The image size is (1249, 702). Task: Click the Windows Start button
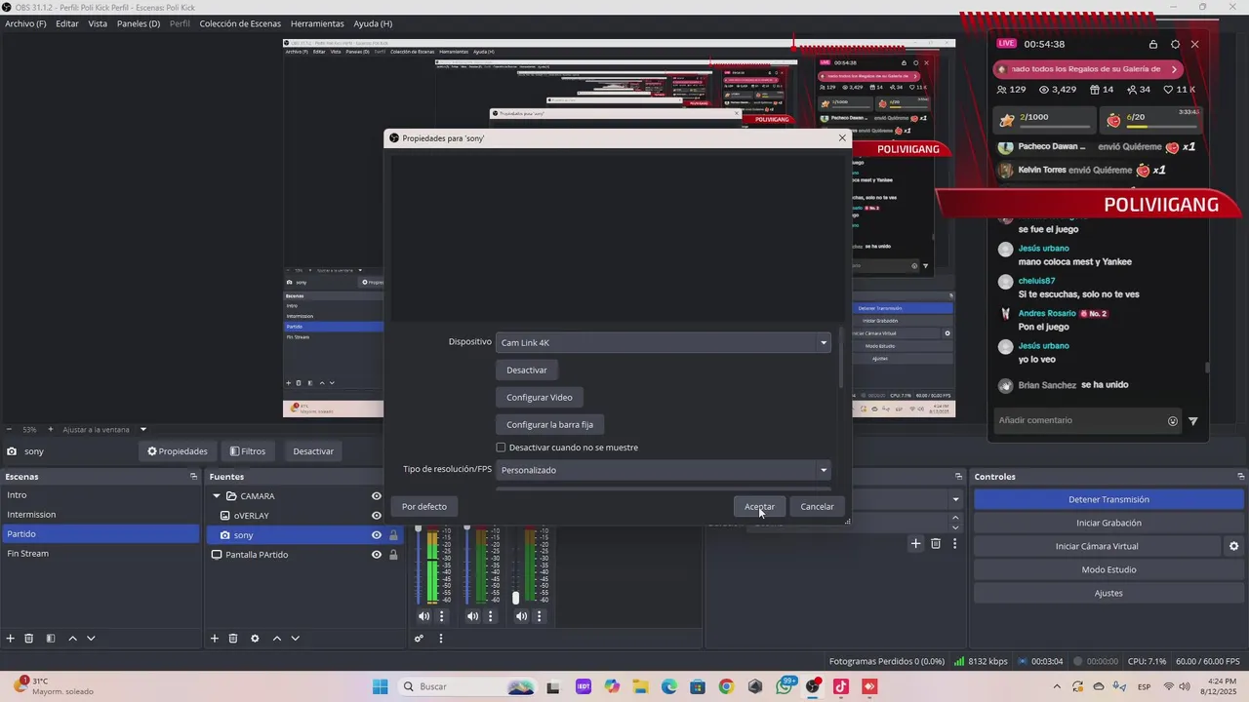pyautogui.click(x=381, y=686)
